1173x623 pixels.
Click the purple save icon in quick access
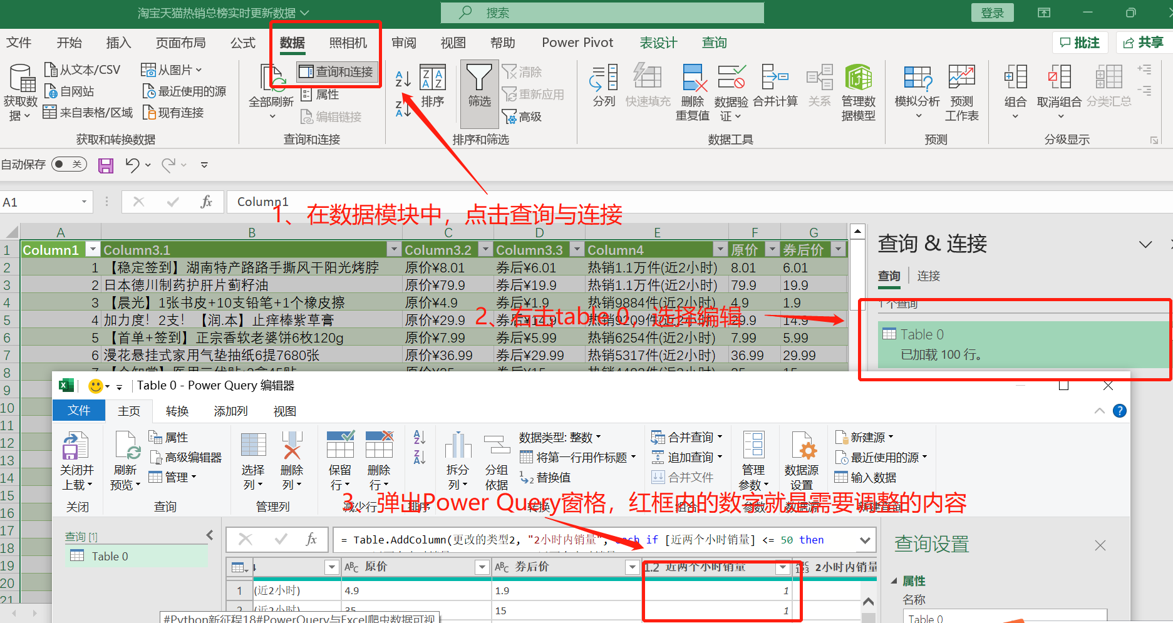106,165
